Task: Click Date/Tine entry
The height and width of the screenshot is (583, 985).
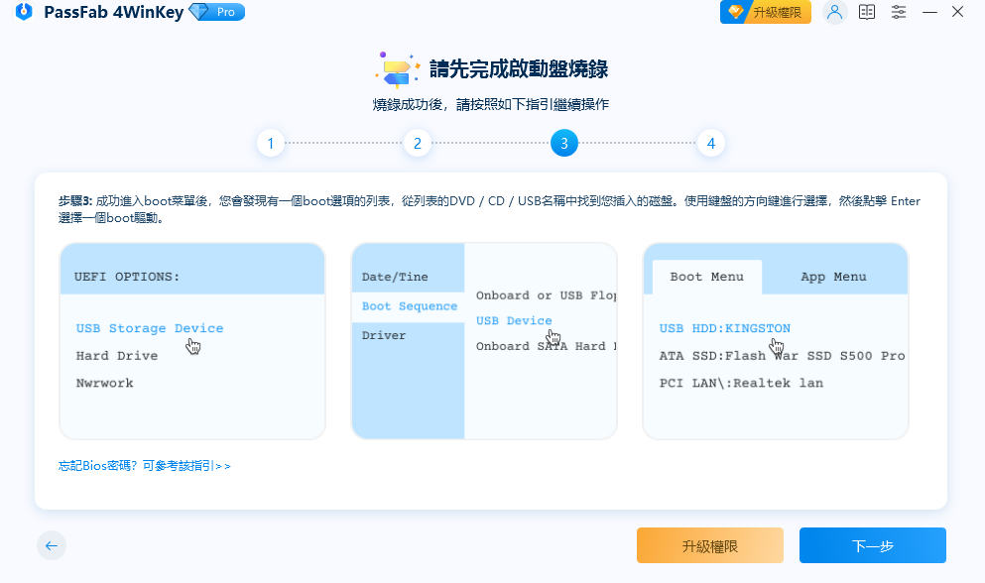Action: [395, 277]
